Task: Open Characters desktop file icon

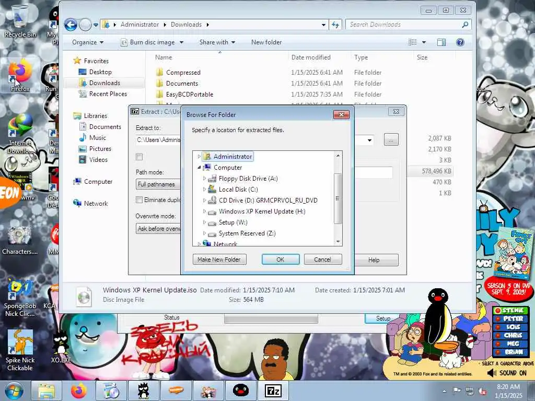Action: tap(20, 240)
